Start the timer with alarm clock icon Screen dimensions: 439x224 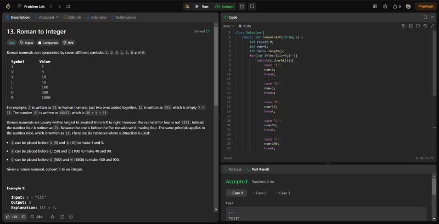[243, 7]
